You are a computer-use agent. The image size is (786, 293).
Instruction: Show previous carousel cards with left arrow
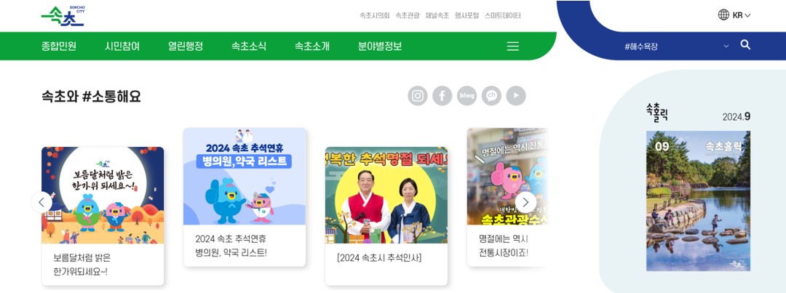coord(41,202)
